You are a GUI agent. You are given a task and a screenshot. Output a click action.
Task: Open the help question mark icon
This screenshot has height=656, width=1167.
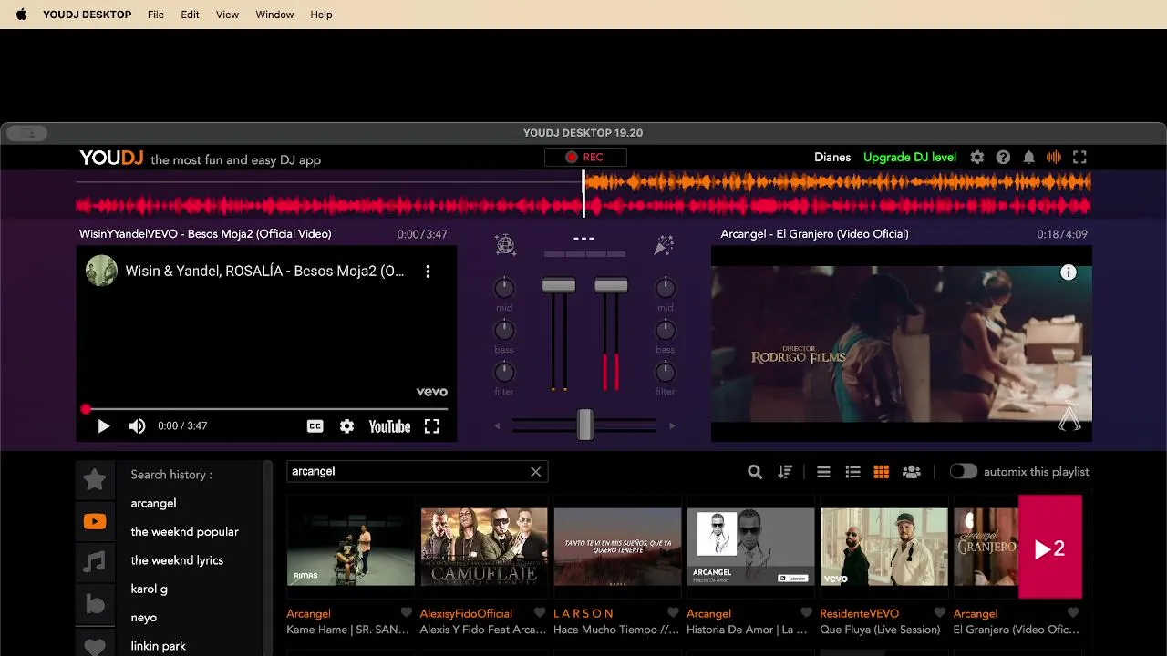coord(1003,157)
